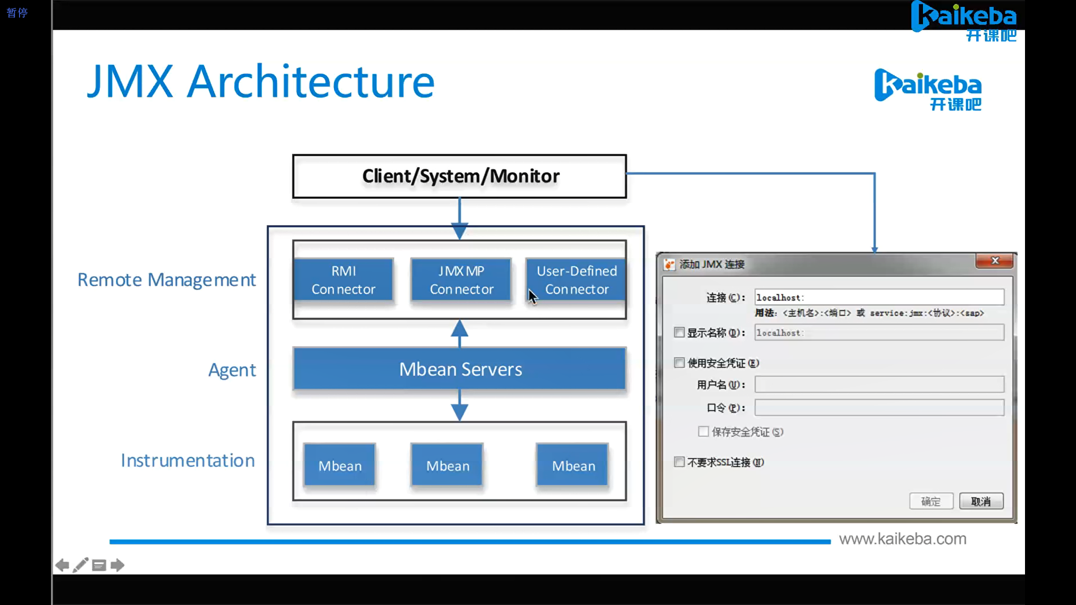Click the Kaikeba watermark logo at top
The width and height of the screenshot is (1076, 605).
click(964, 21)
